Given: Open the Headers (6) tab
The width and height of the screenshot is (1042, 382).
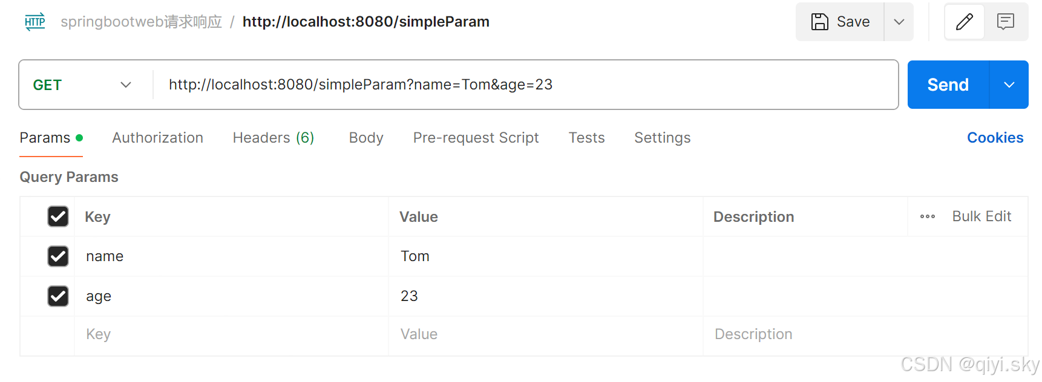Looking at the screenshot, I should pos(274,138).
